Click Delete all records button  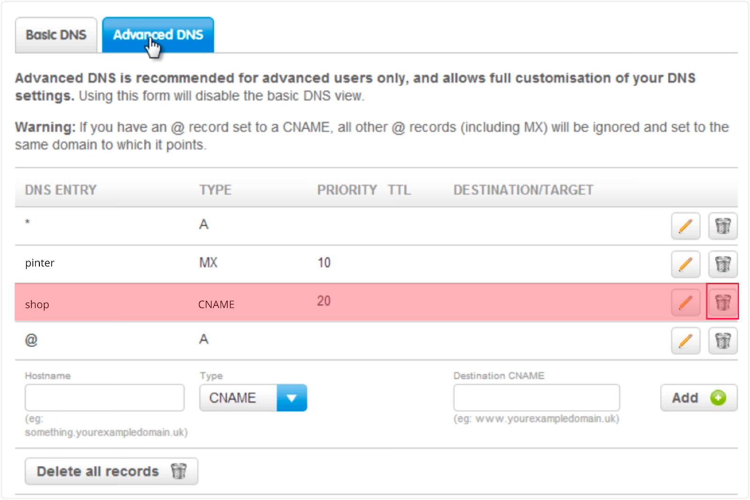point(111,471)
